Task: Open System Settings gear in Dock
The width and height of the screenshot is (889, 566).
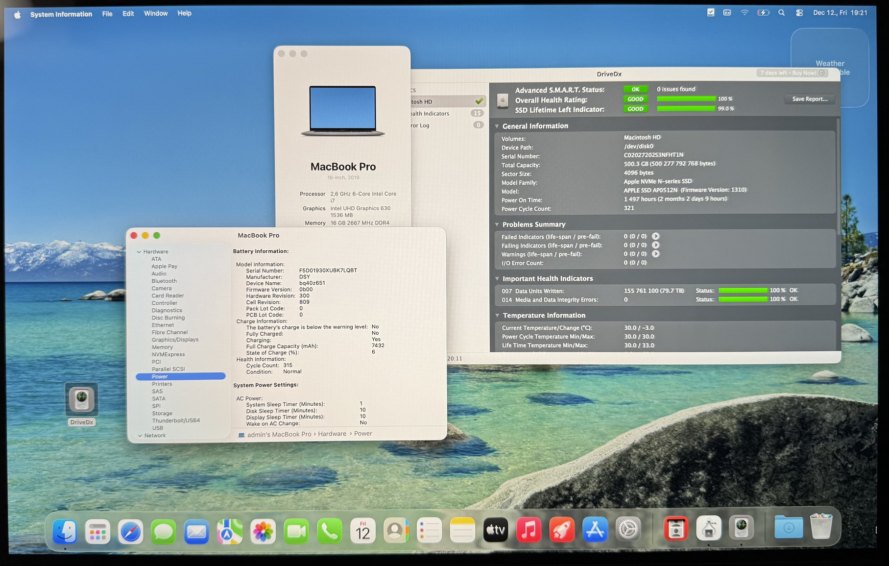Action: (x=628, y=530)
